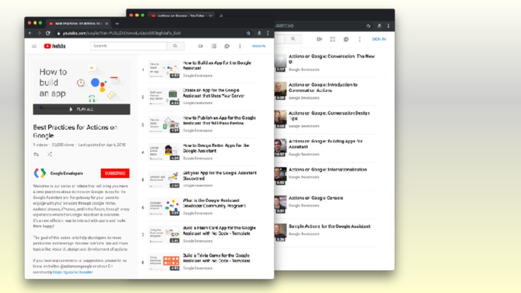Click thumbnail of 'Build a Trivia Game' video
This screenshot has width=521, height=293.
(164, 262)
